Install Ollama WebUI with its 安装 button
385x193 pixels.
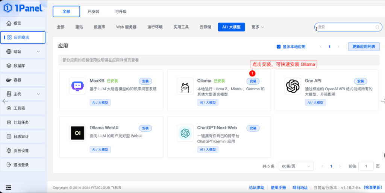click(146, 128)
